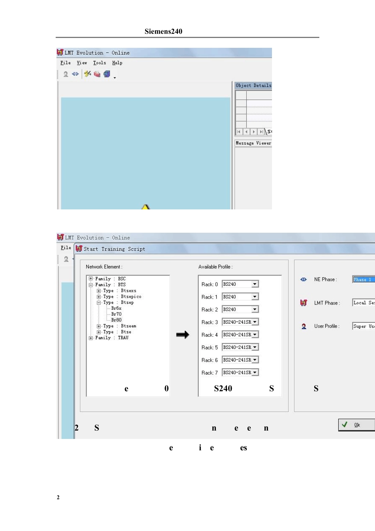
Task: Expand the Family : TRAU node
Action: pos(91,338)
